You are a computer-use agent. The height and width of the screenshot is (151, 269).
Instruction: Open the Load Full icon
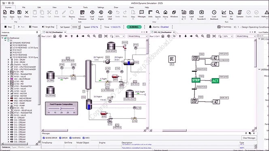coord(92,13)
